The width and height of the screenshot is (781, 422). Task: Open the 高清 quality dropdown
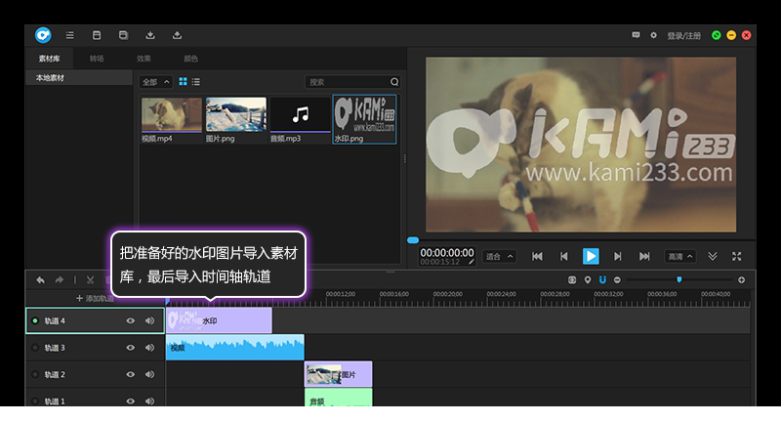pos(679,257)
